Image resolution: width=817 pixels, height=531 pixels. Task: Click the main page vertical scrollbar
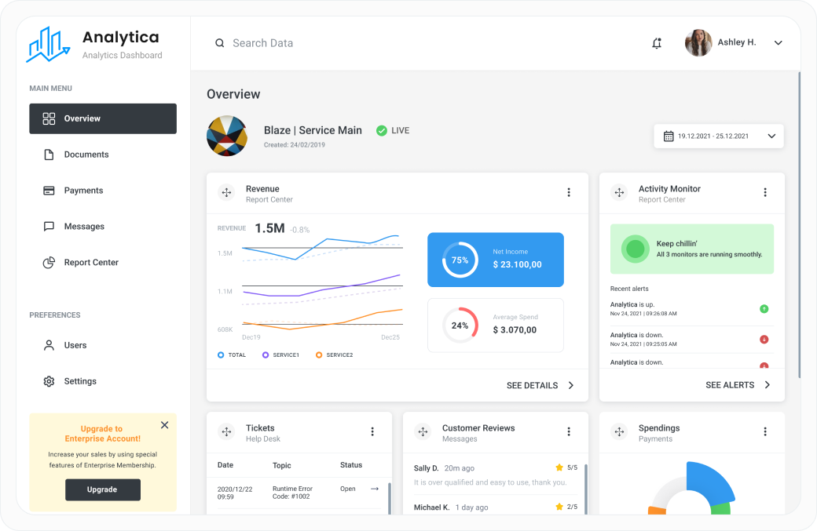pyautogui.click(x=799, y=224)
